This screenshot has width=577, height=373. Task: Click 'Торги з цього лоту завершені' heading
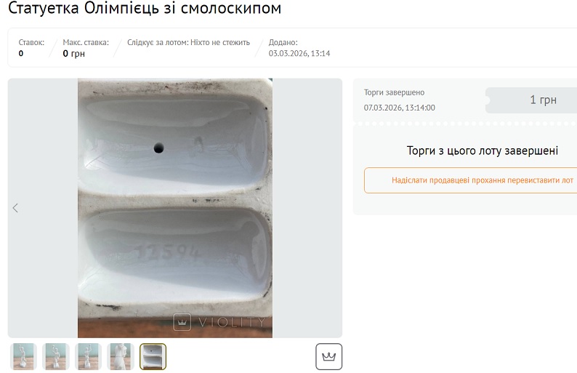(482, 151)
